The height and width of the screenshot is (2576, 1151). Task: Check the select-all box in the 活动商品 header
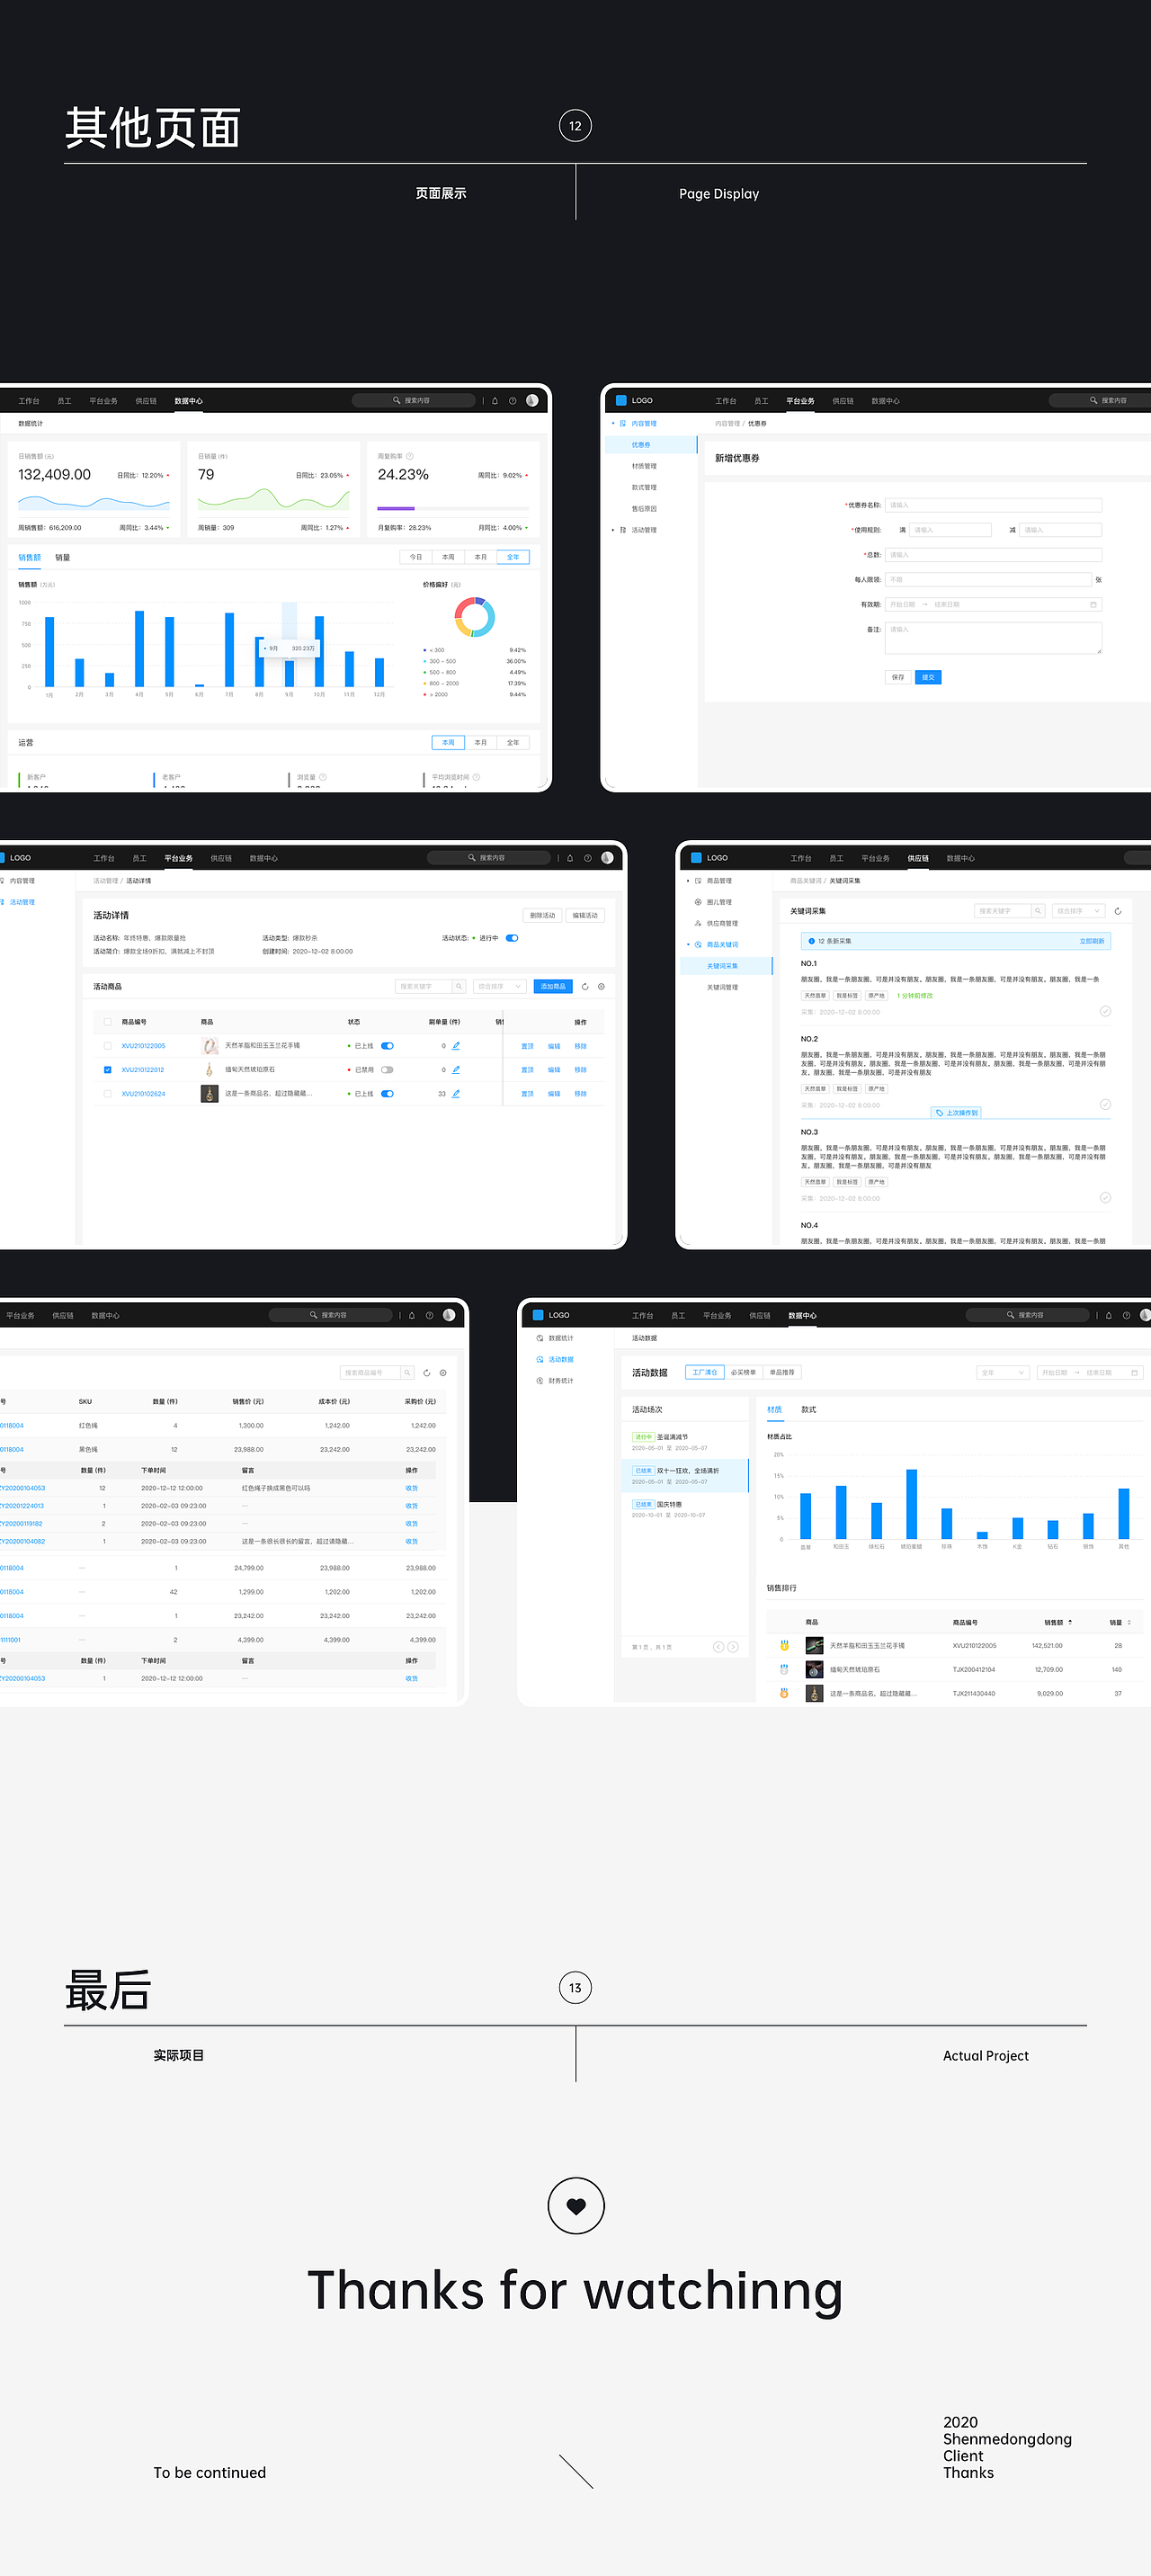pos(108,1022)
